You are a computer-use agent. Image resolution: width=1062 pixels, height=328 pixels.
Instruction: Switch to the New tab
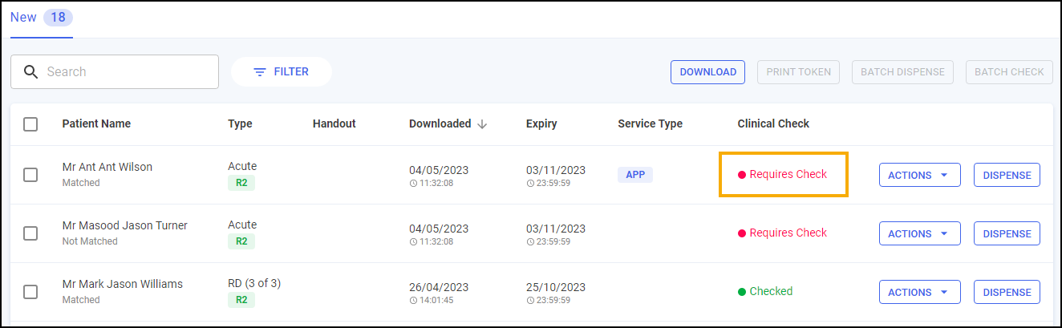click(x=24, y=18)
